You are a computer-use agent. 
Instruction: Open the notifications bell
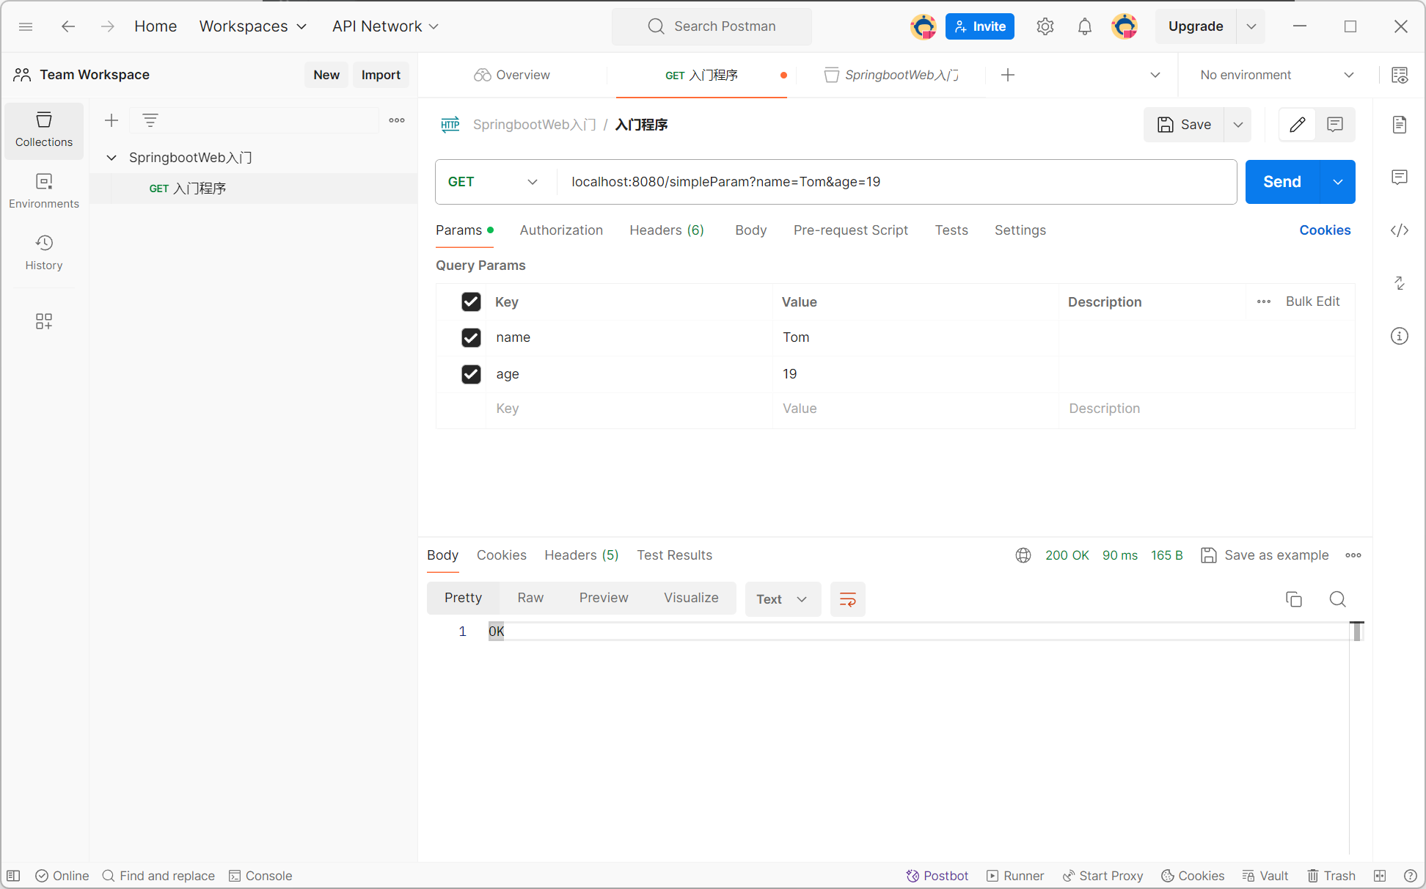pyautogui.click(x=1085, y=26)
